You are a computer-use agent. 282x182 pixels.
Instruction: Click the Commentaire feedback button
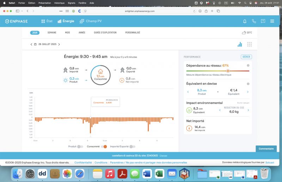point(266,149)
